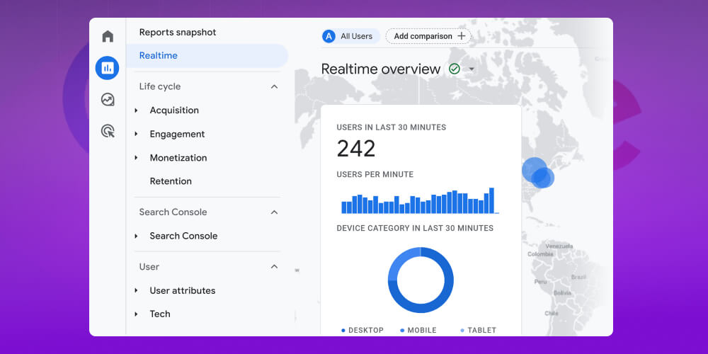Click the Tablet legend dot
The height and width of the screenshot is (354, 708).
click(x=462, y=331)
